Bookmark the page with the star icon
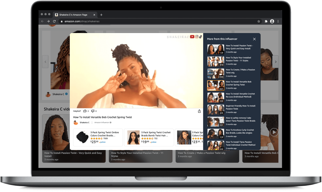The width and height of the screenshot is (322, 192). [259, 21]
